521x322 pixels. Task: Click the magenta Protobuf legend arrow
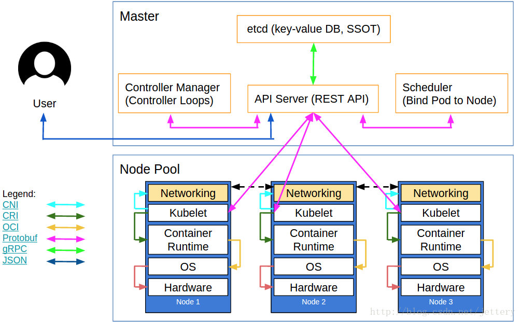pos(65,239)
